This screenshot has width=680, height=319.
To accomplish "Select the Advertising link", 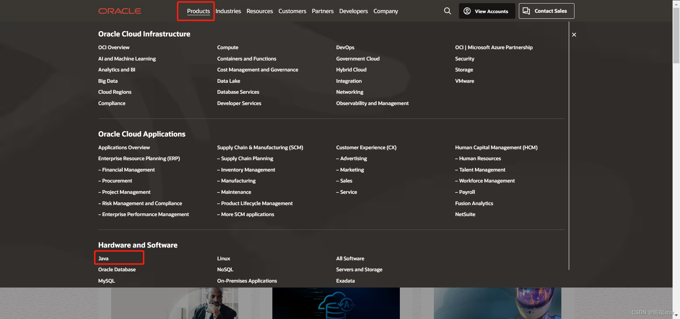I will (x=351, y=158).
